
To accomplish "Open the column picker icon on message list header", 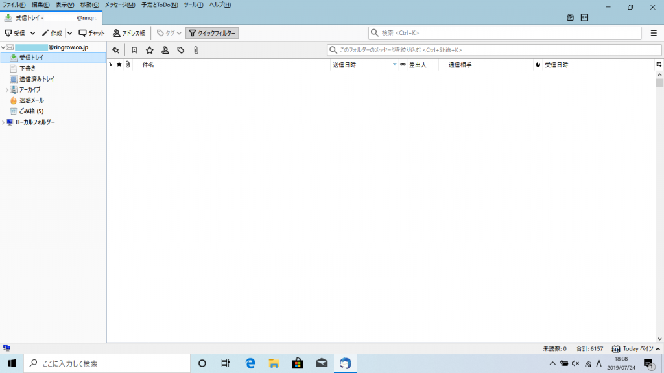I will click(658, 64).
